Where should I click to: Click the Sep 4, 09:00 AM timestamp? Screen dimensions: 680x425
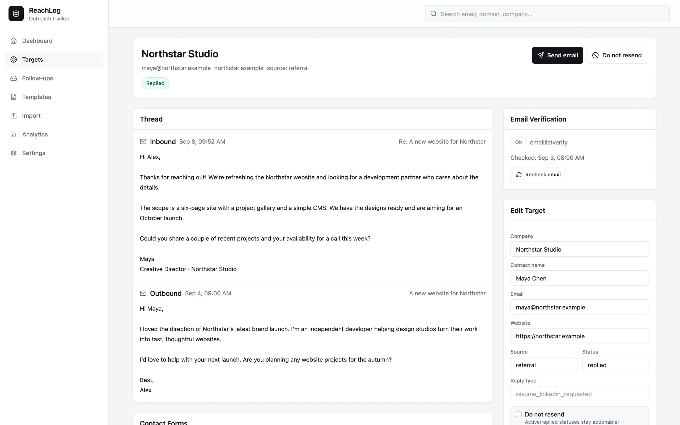coord(208,293)
